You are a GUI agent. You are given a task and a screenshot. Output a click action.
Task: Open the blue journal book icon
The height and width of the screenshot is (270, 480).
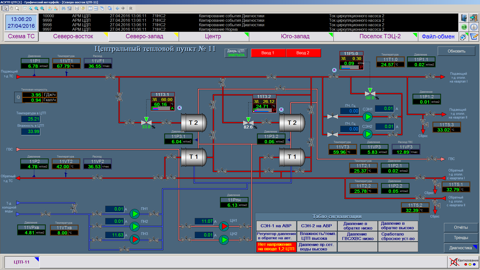coord(464,18)
